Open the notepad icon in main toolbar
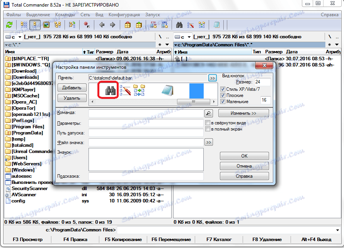Screen dimensions: 344x248 216,25
